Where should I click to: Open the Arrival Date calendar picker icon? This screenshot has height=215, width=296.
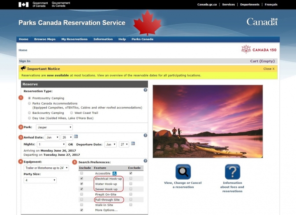tap(76, 136)
